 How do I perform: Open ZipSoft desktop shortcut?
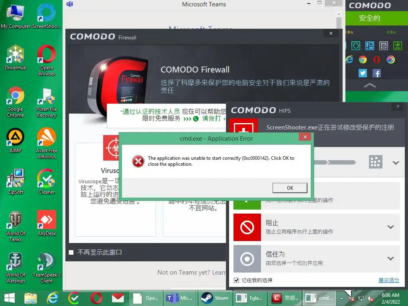click(16, 182)
